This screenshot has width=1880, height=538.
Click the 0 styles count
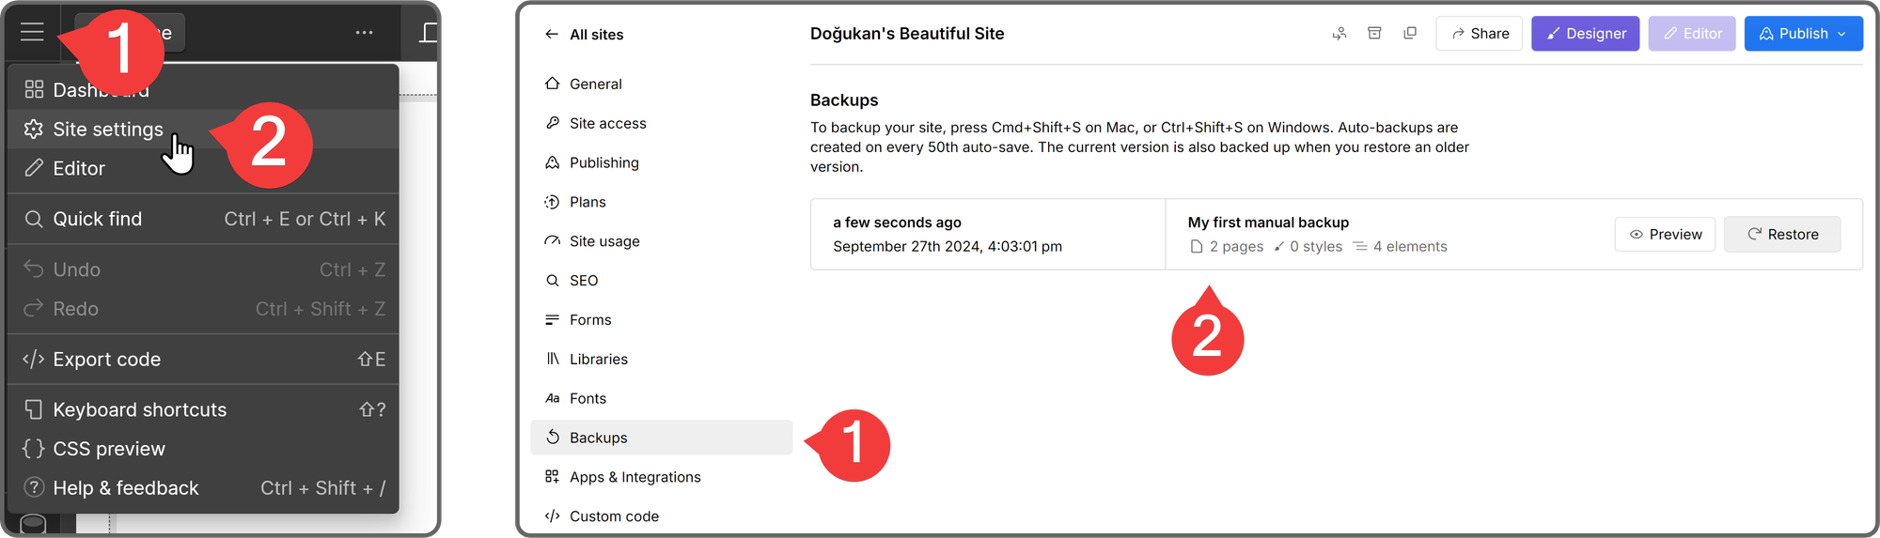click(1308, 247)
